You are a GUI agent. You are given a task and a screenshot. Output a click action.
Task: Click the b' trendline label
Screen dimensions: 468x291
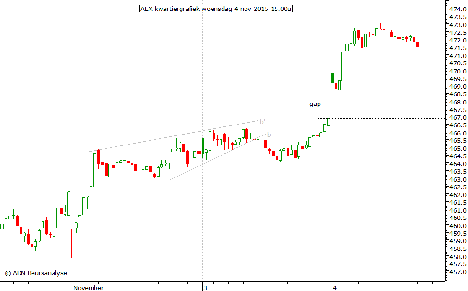[x=262, y=122]
